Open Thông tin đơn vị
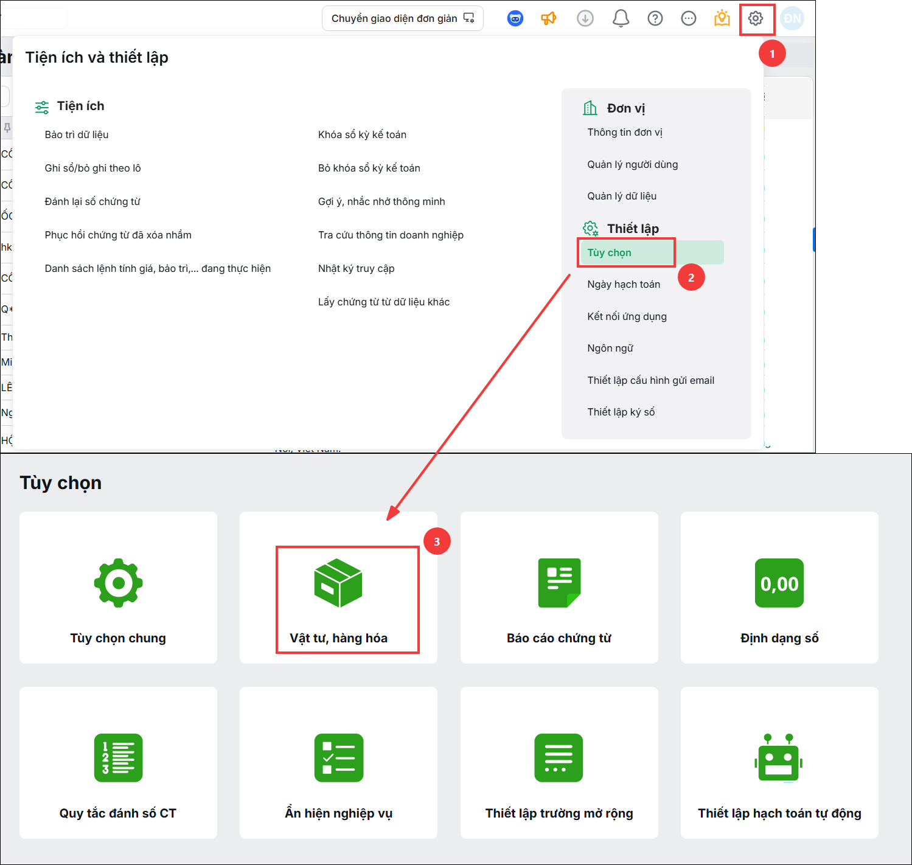The image size is (912, 865). point(625,132)
